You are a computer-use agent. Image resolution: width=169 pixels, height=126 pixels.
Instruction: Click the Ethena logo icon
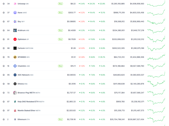(x=15, y=84)
